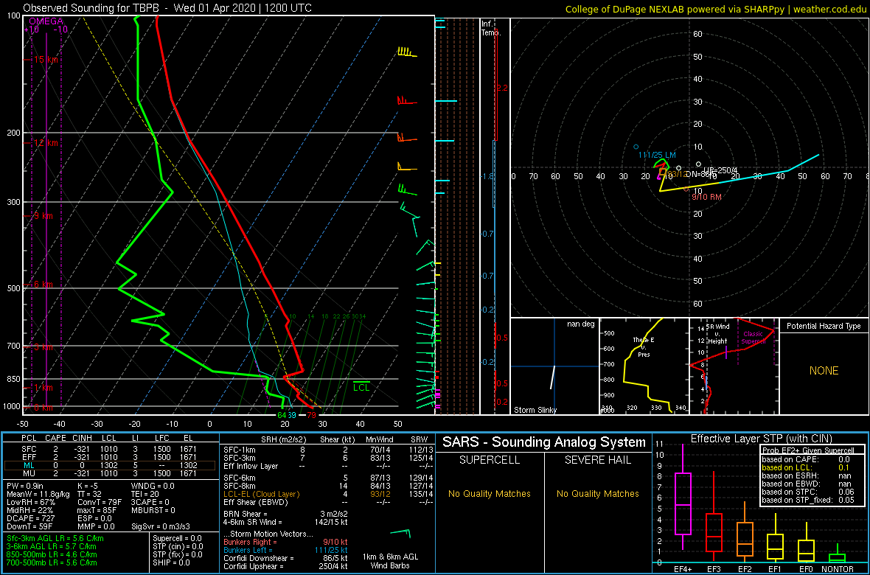Viewport: 870px width, 575px height.
Task: Click the '12 km' height marker
Action: [44, 142]
